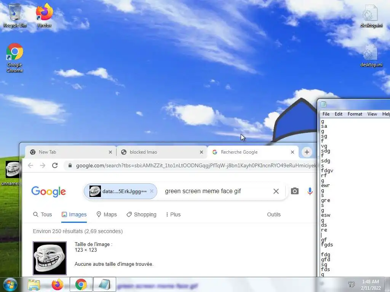This screenshot has width=390, height=292.
Task: Click the Chrome forward arrow
Action: [43, 165]
